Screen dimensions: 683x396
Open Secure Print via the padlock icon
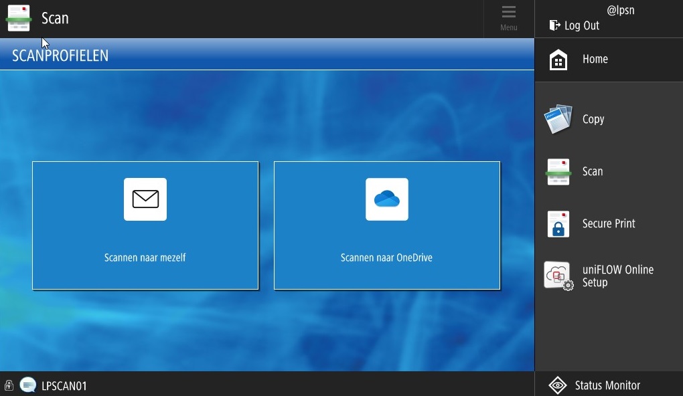tap(558, 224)
